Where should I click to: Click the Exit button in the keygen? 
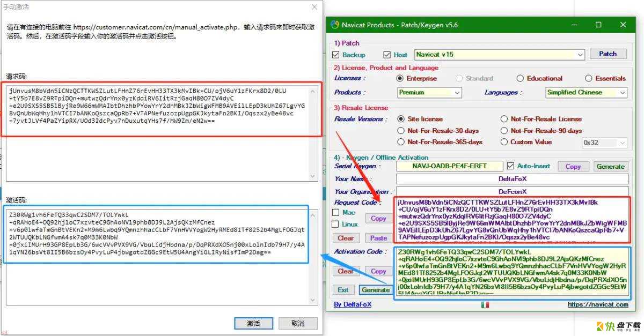(x=343, y=290)
